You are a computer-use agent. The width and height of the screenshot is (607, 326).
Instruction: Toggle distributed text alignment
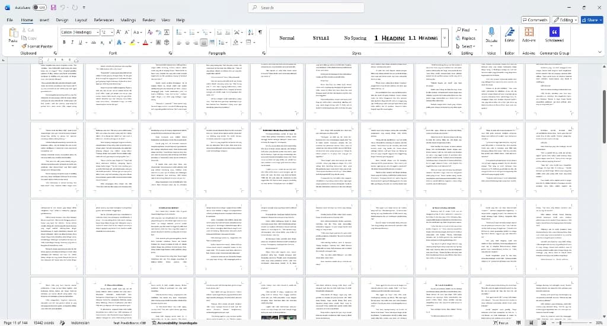(x=212, y=43)
